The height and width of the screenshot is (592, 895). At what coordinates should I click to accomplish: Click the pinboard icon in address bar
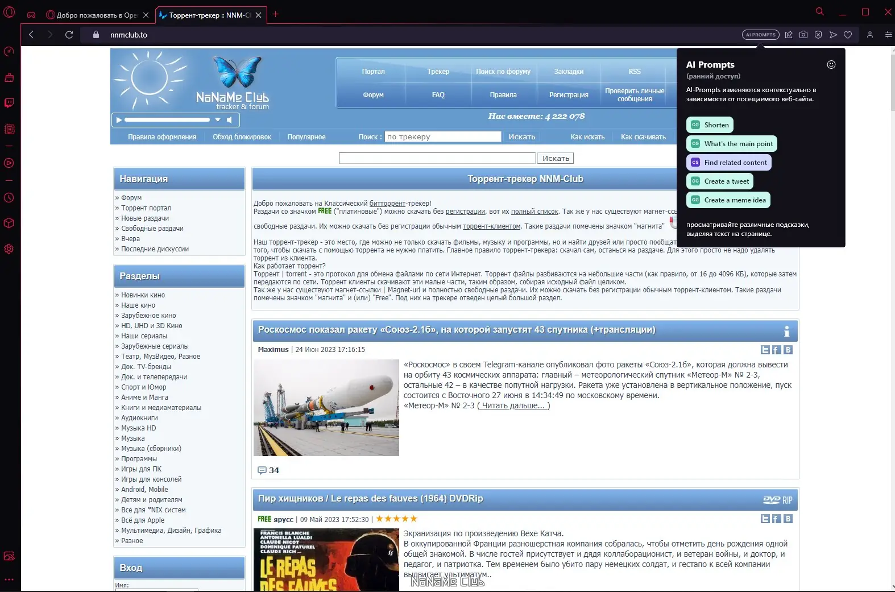[789, 35]
